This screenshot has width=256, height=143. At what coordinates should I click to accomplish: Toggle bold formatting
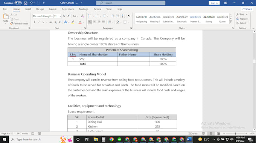[x=35, y=22]
